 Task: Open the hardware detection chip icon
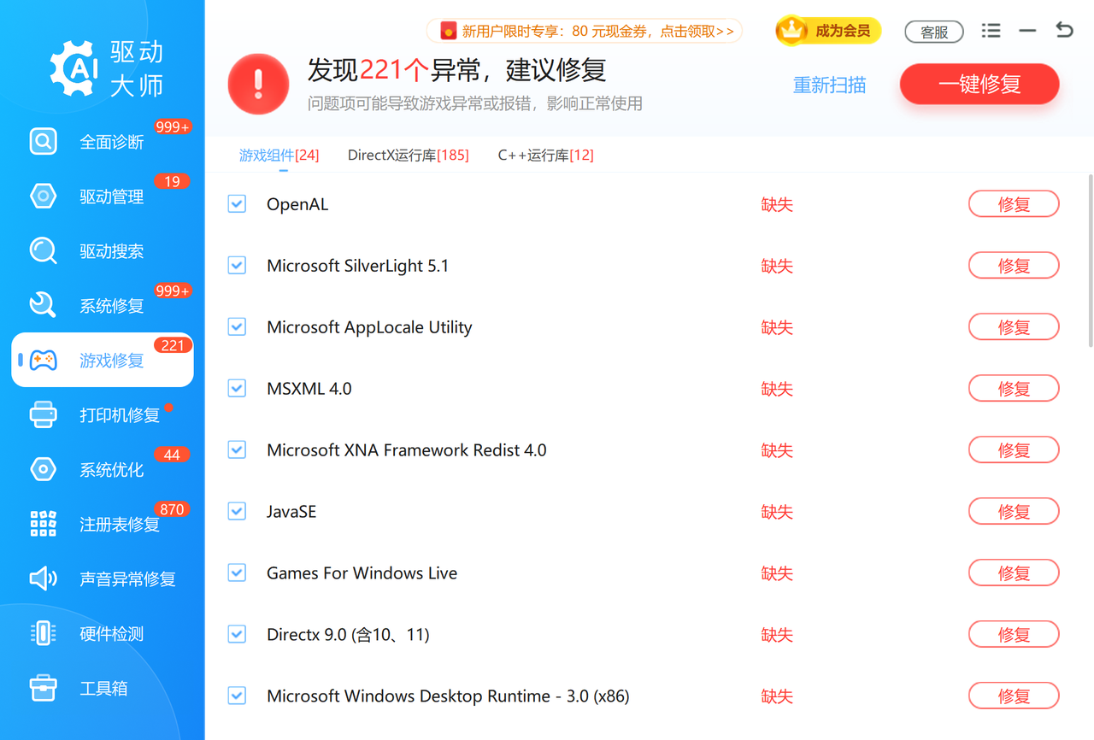coord(43,633)
